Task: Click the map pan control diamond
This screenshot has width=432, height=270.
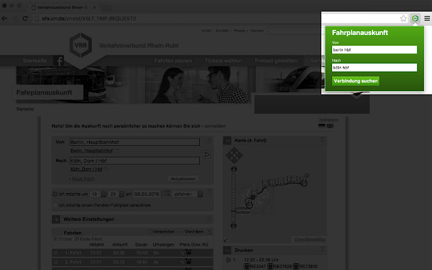Action: click(234, 155)
